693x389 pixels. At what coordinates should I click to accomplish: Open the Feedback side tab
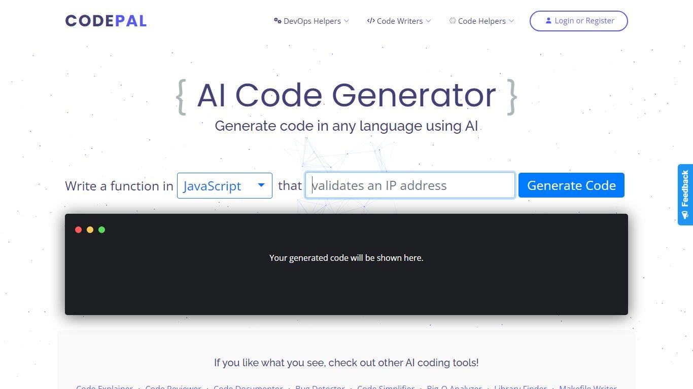[x=685, y=188]
